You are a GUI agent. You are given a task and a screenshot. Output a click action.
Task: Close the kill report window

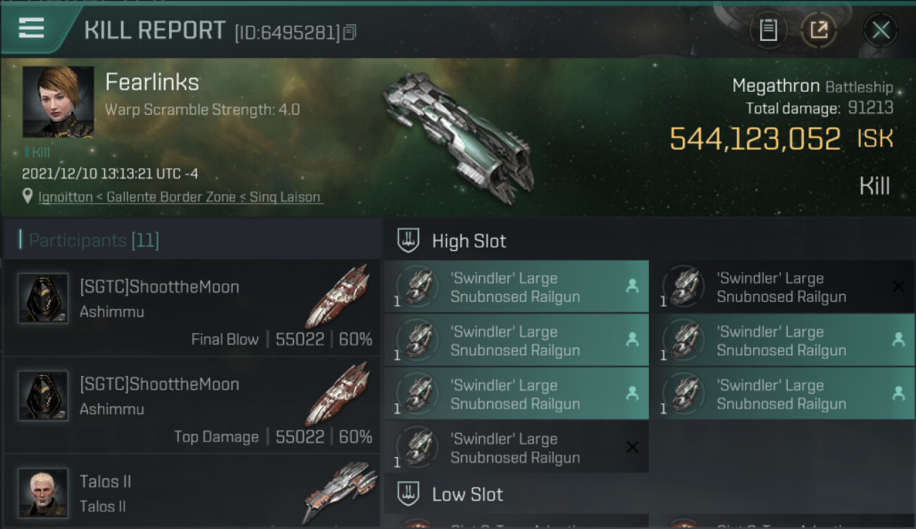[x=881, y=30]
